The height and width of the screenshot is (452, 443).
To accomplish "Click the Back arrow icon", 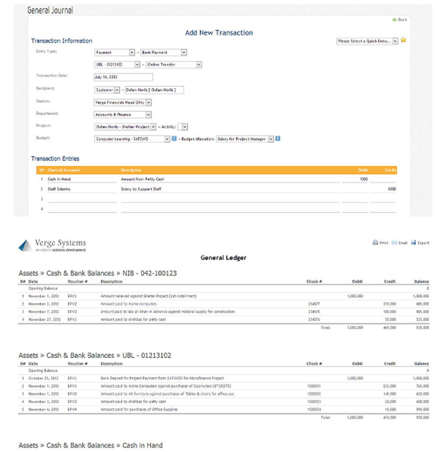I will [x=395, y=19].
